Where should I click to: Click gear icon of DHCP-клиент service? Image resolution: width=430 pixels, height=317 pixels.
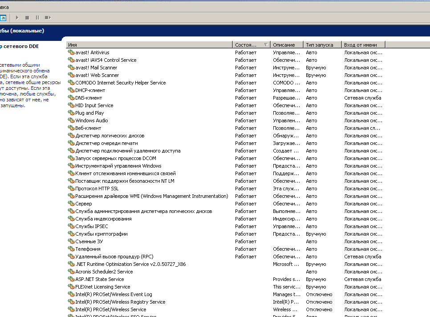coord(71,90)
